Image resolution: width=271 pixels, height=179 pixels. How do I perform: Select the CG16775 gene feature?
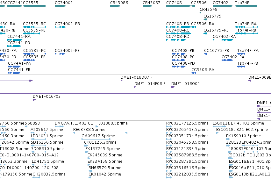click(205, 19)
